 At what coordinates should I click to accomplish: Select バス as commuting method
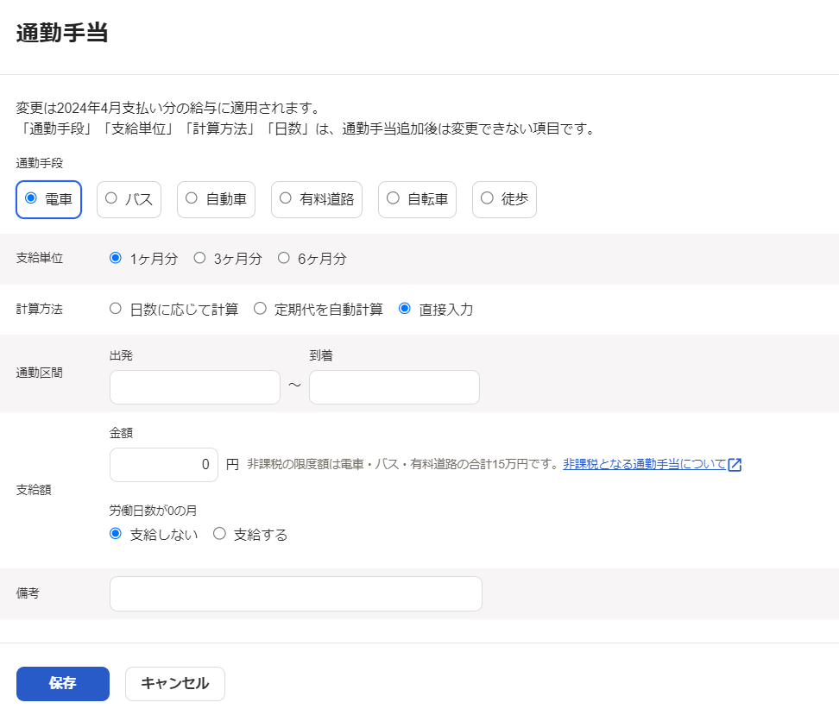[x=129, y=199]
